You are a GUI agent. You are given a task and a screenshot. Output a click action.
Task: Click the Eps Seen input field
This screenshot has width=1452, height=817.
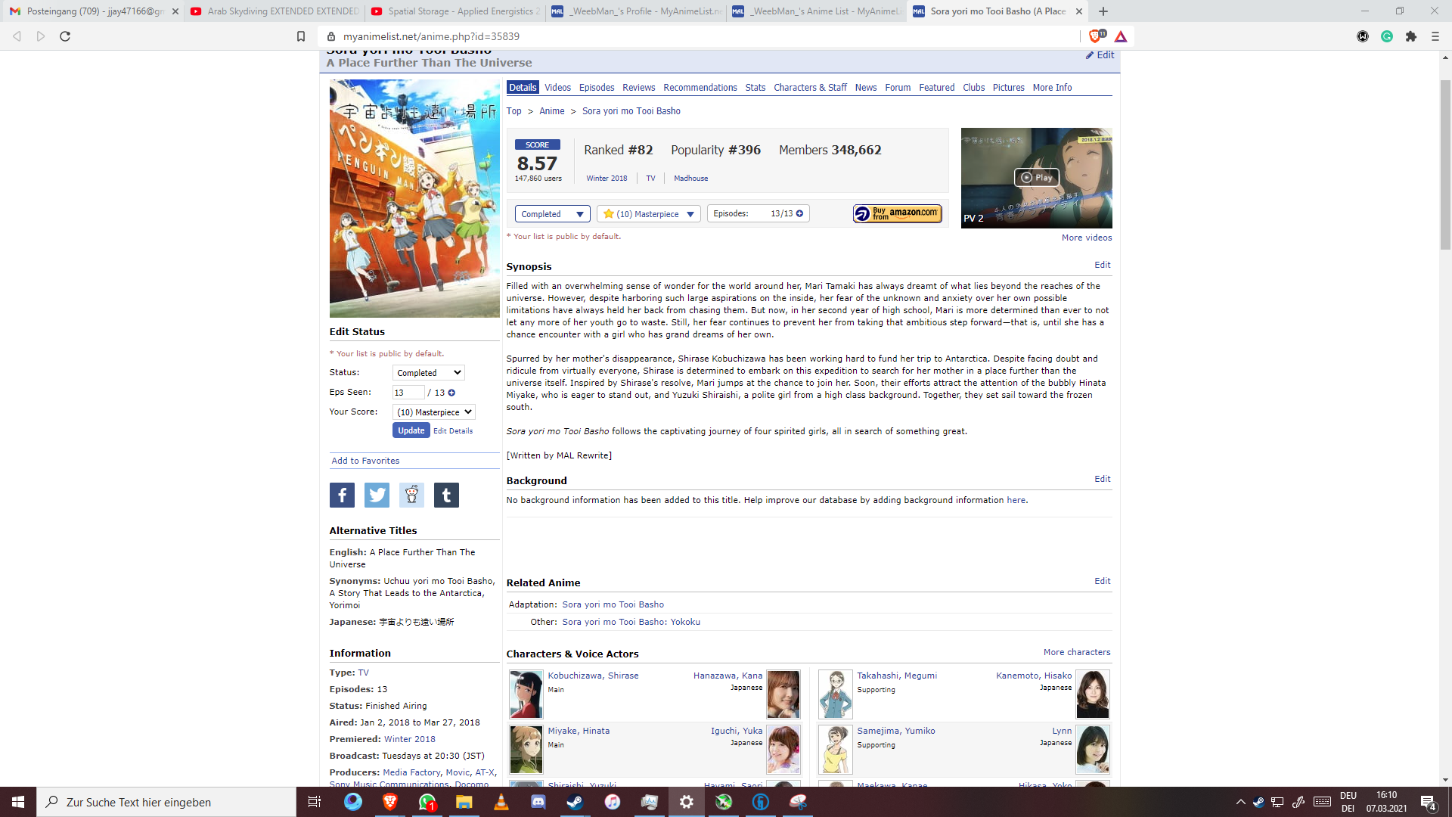click(x=408, y=393)
